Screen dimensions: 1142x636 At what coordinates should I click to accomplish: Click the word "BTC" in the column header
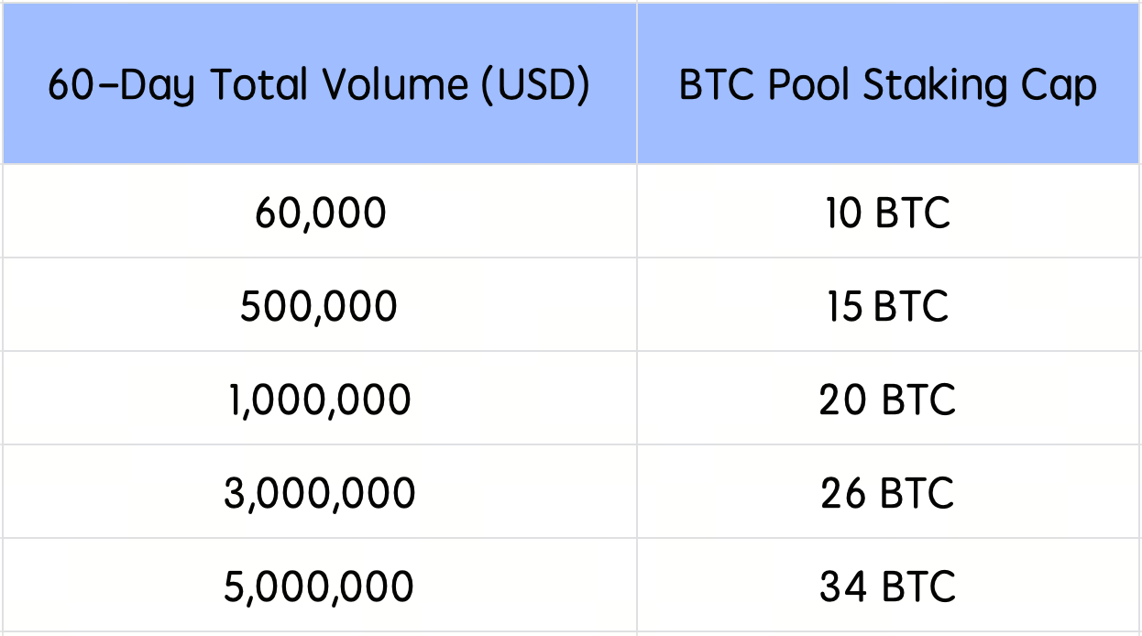click(x=718, y=86)
